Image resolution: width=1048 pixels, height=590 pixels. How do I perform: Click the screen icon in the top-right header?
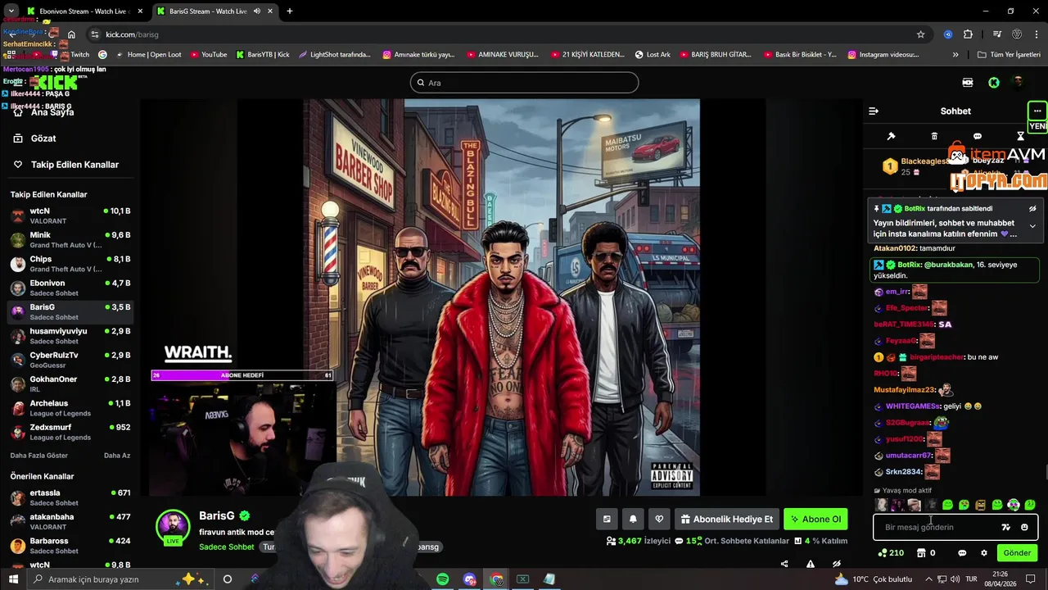pos(968,83)
